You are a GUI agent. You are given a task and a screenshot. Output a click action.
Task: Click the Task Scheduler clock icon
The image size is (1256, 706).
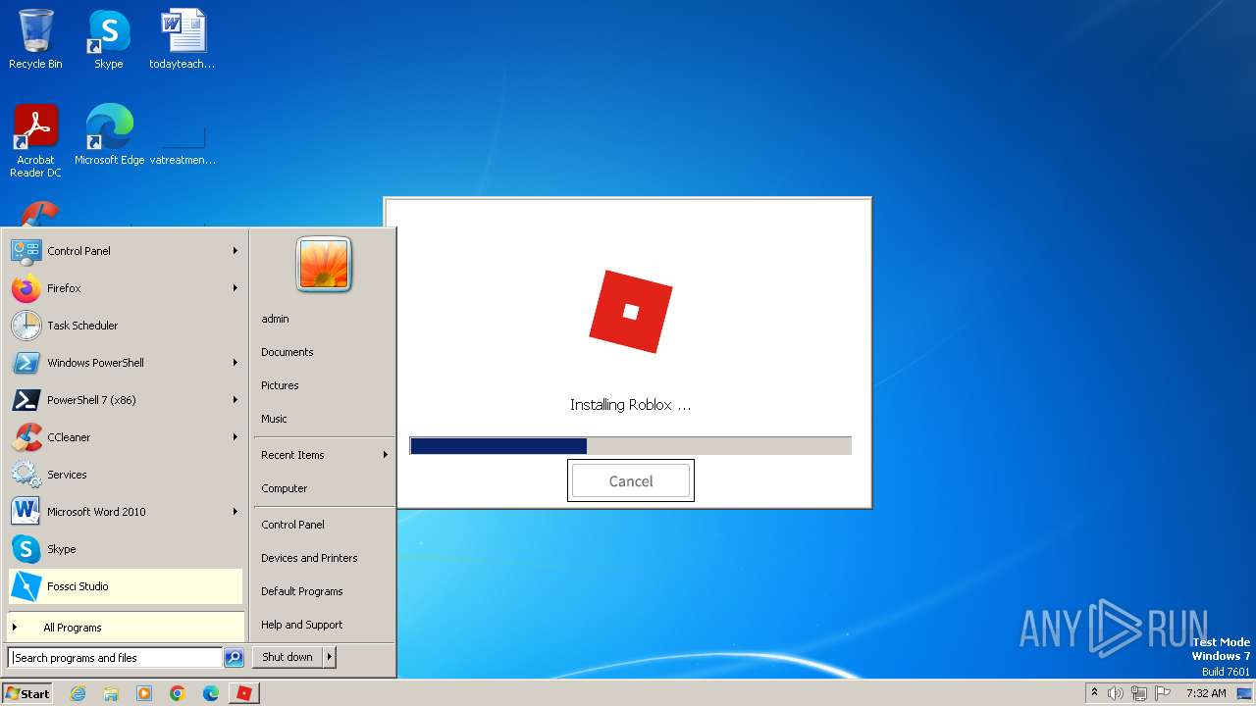[x=26, y=326]
